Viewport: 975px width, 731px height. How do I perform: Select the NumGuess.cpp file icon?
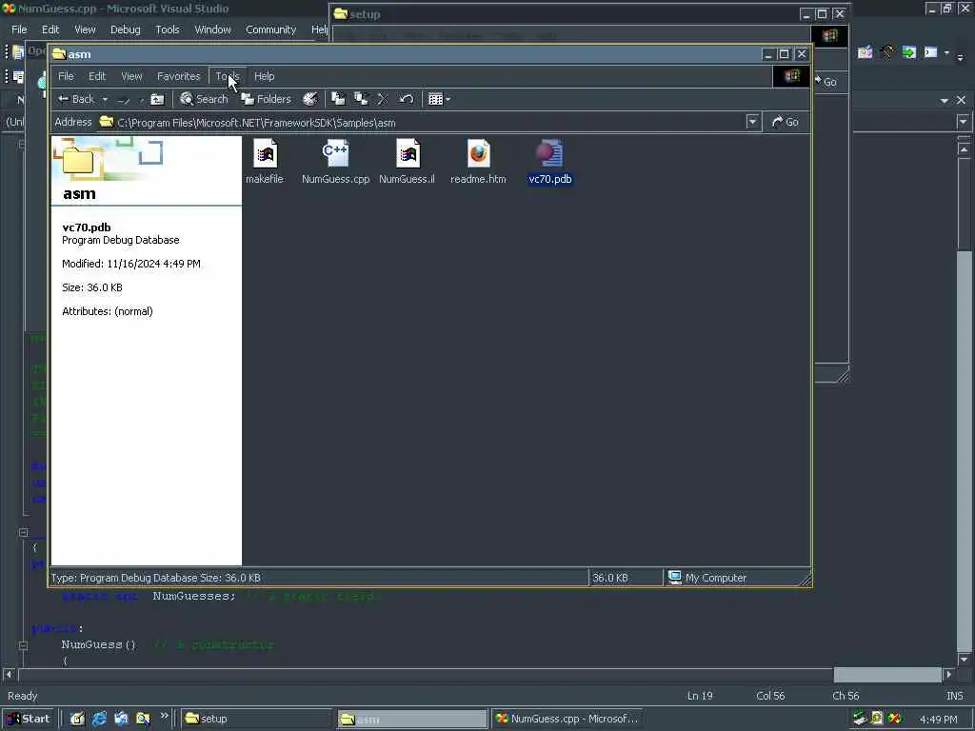[x=336, y=154]
